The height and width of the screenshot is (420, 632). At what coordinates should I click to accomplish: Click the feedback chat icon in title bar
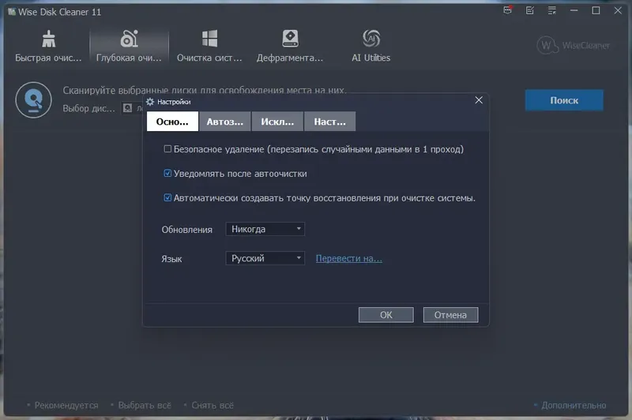click(x=508, y=10)
